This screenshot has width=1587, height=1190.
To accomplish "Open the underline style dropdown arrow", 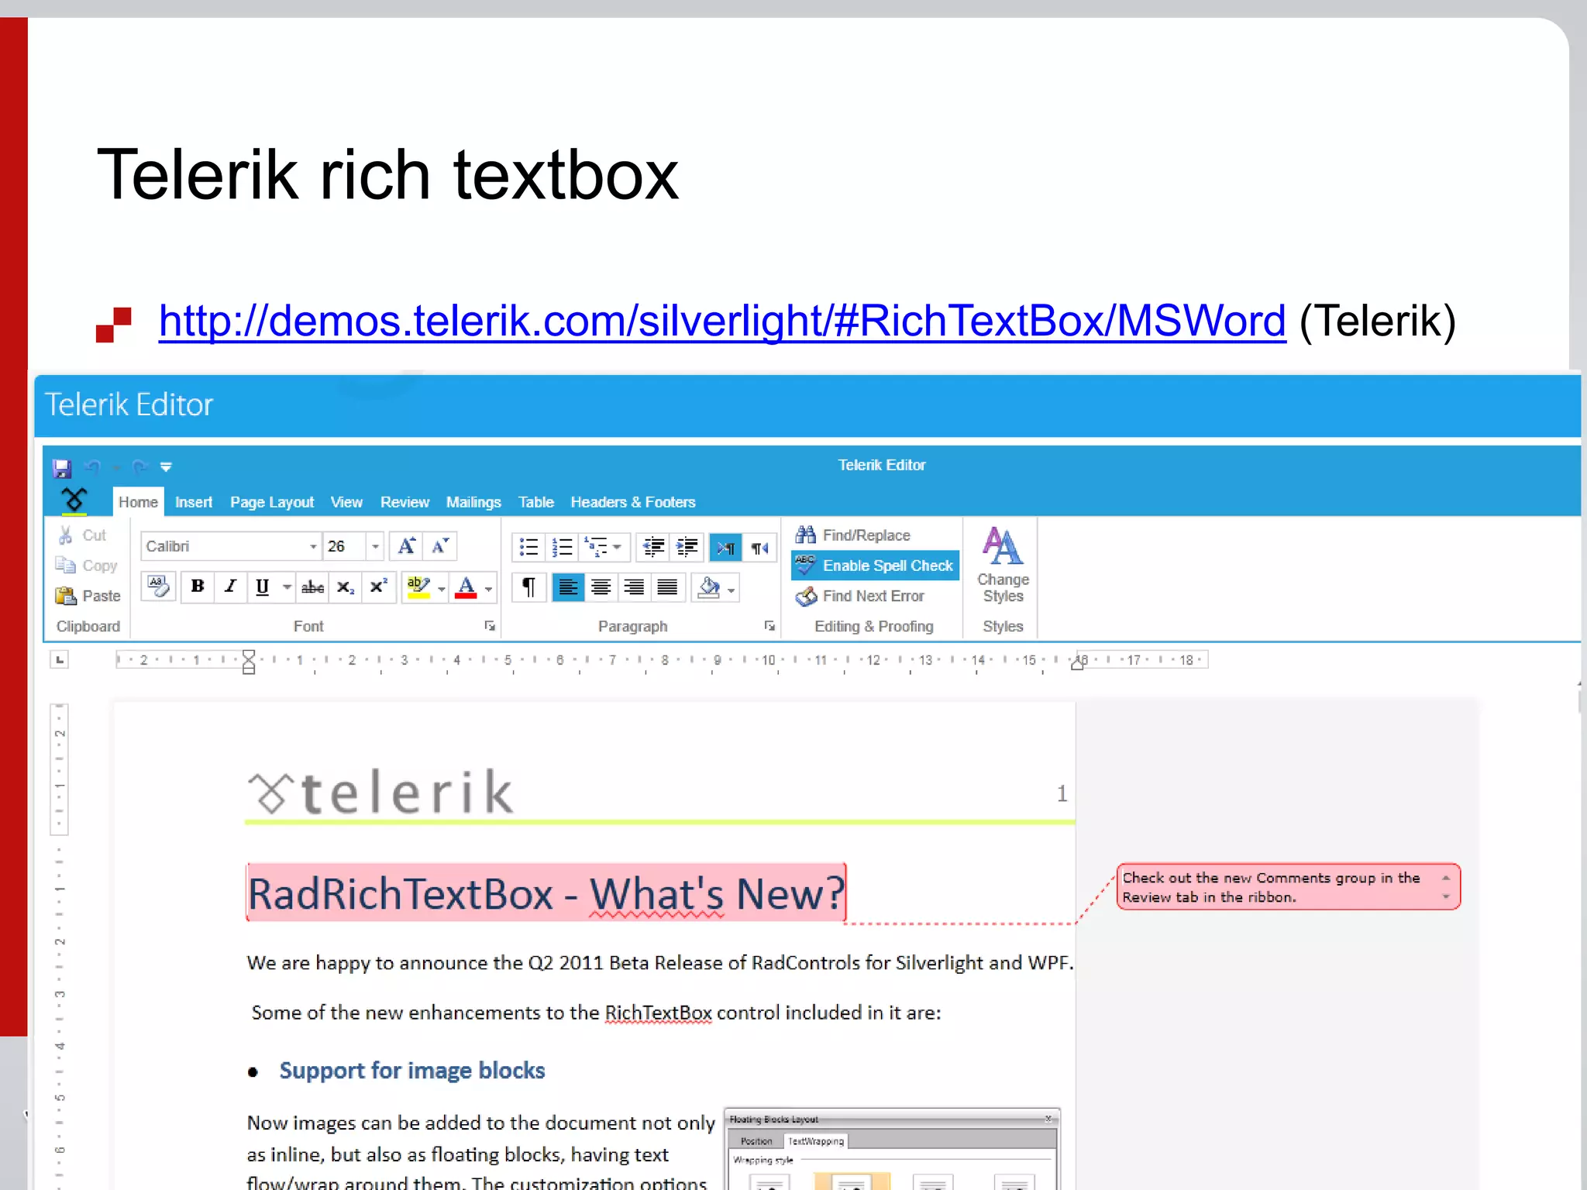I will (287, 587).
